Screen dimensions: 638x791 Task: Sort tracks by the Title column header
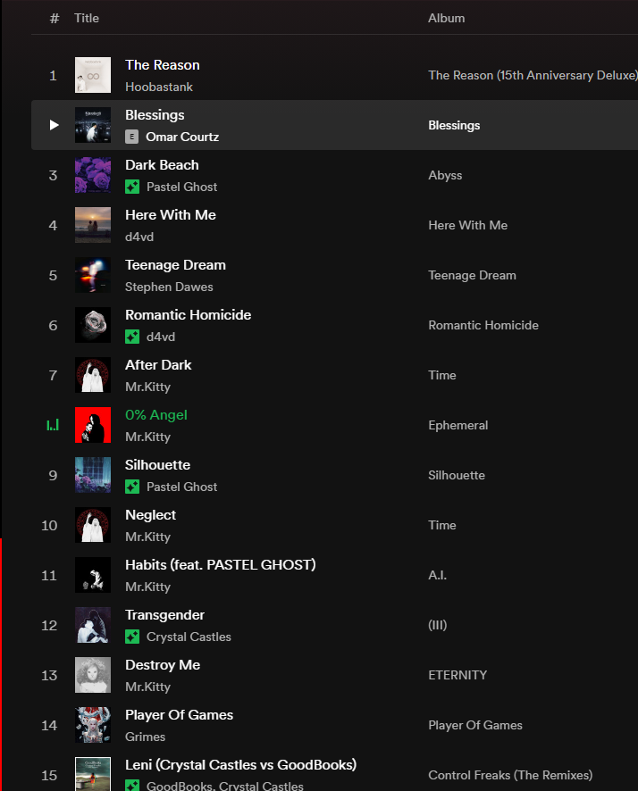pos(86,18)
